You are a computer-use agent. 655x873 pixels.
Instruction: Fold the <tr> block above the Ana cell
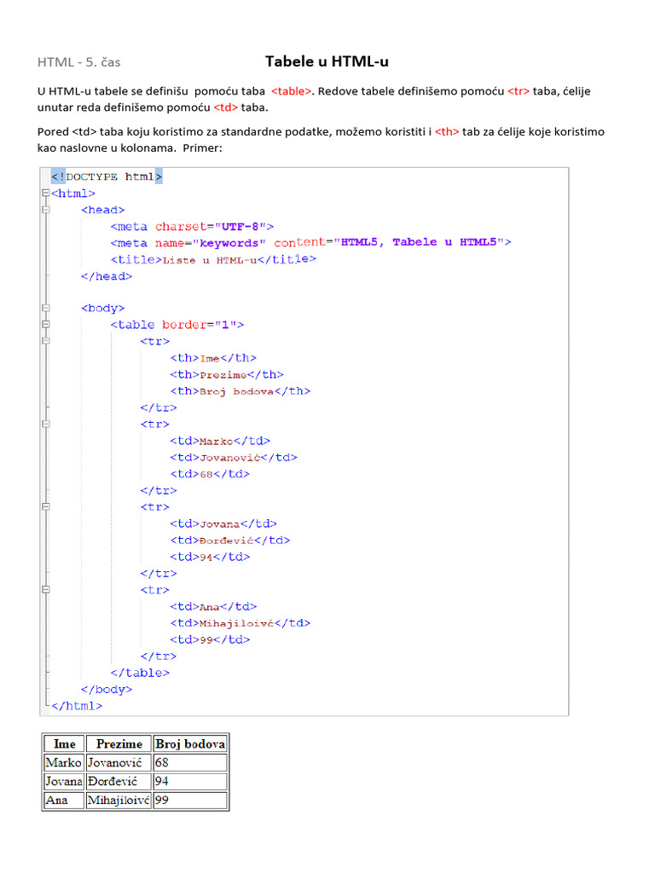(x=45, y=589)
